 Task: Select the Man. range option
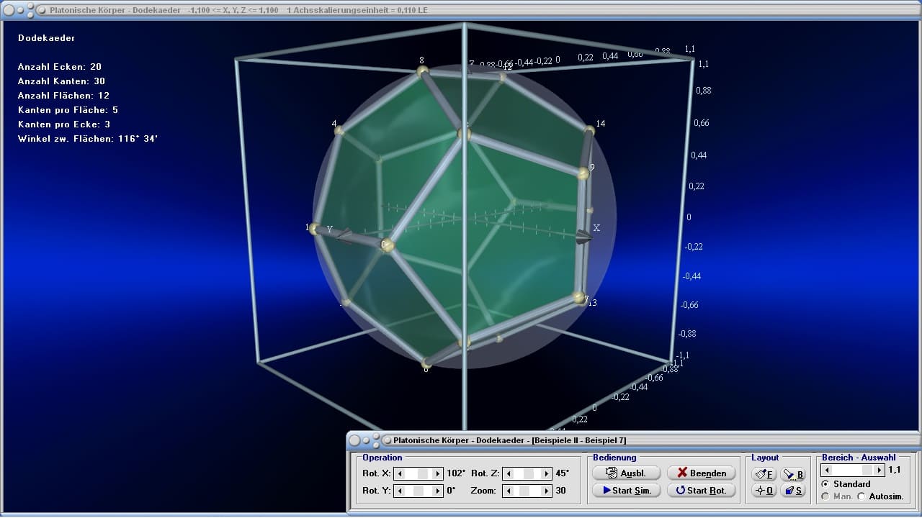pos(838,496)
